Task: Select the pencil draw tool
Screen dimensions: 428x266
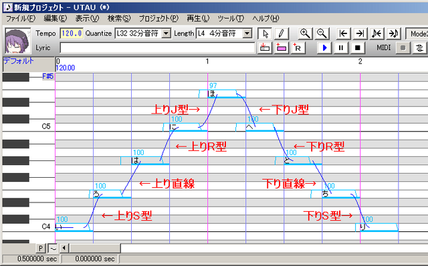Action: click(x=282, y=34)
